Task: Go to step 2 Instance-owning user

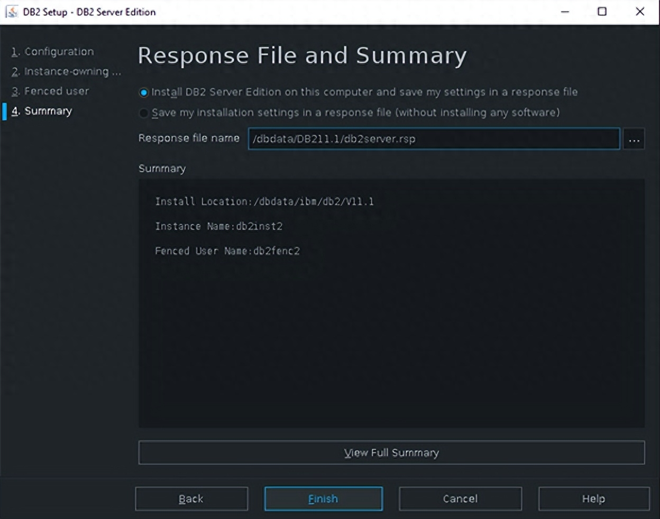Action: pyautogui.click(x=66, y=71)
